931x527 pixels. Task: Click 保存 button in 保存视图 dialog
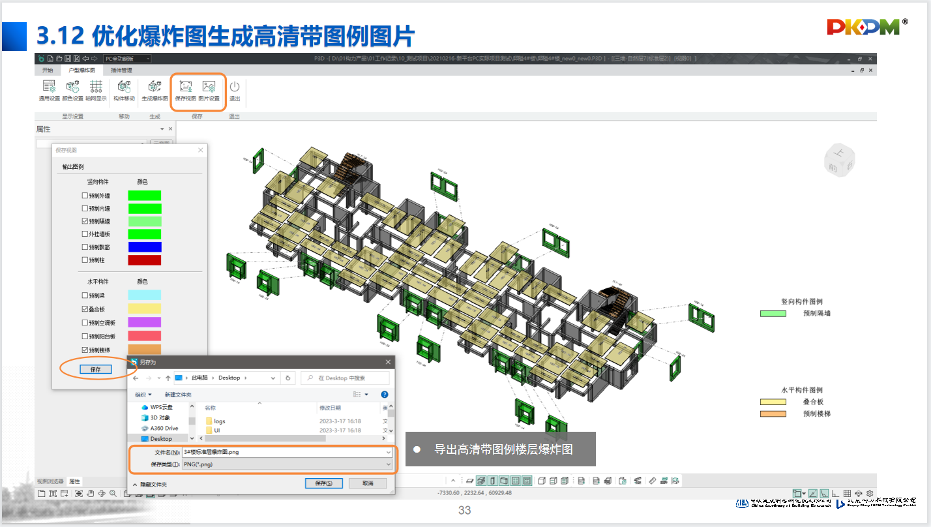96,369
